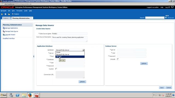Click the taskbar clock
This screenshot has height=98, width=175.
coord(168,95)
